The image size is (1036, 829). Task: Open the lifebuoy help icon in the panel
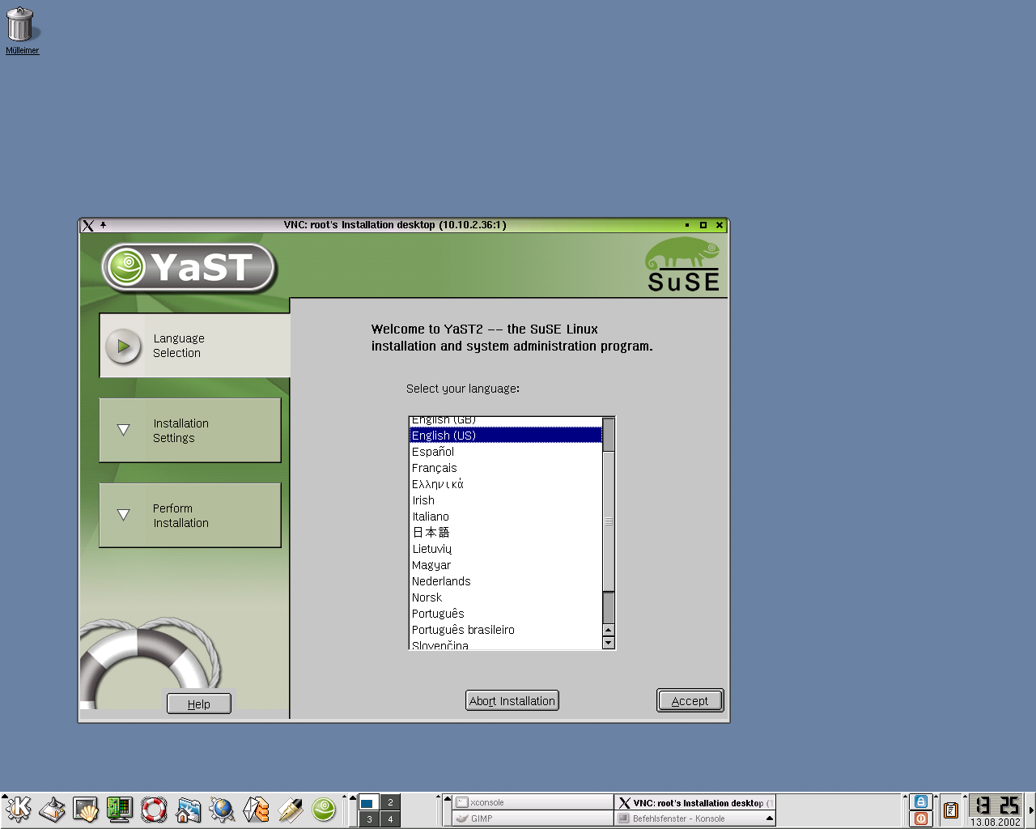154,809
